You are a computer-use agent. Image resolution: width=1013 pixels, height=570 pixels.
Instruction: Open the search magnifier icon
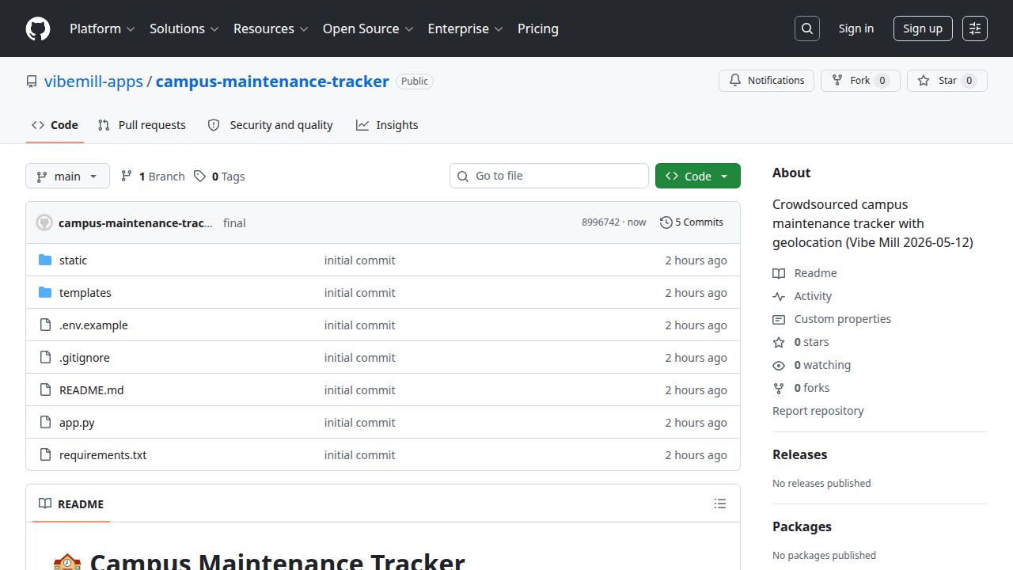tap(806, 28)
